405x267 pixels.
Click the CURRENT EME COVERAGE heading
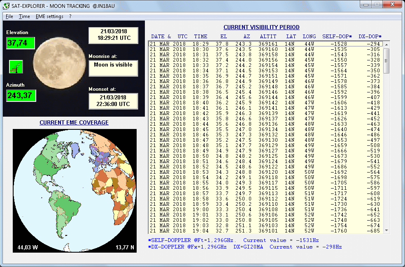[74, 122]
